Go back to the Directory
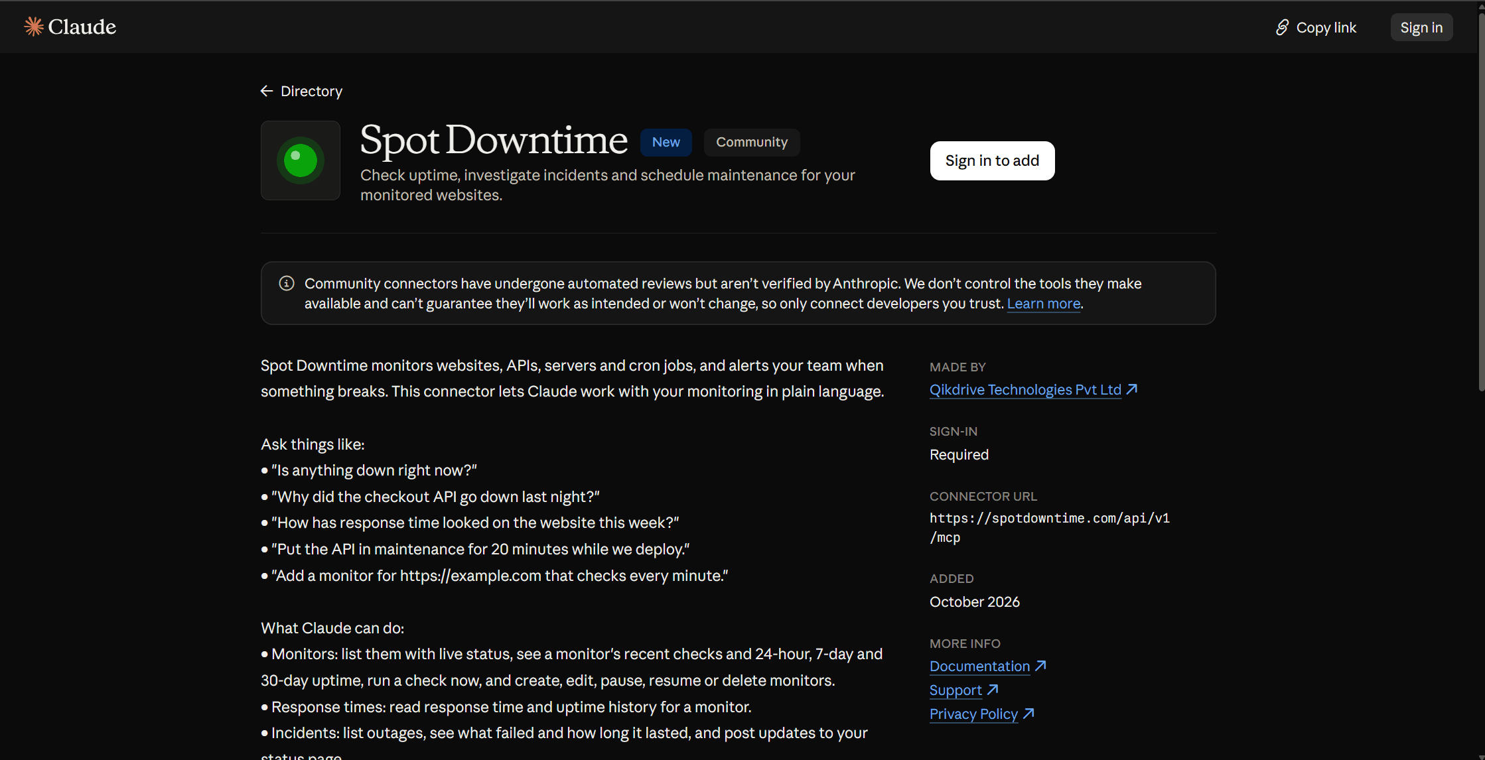 (302, 91)
